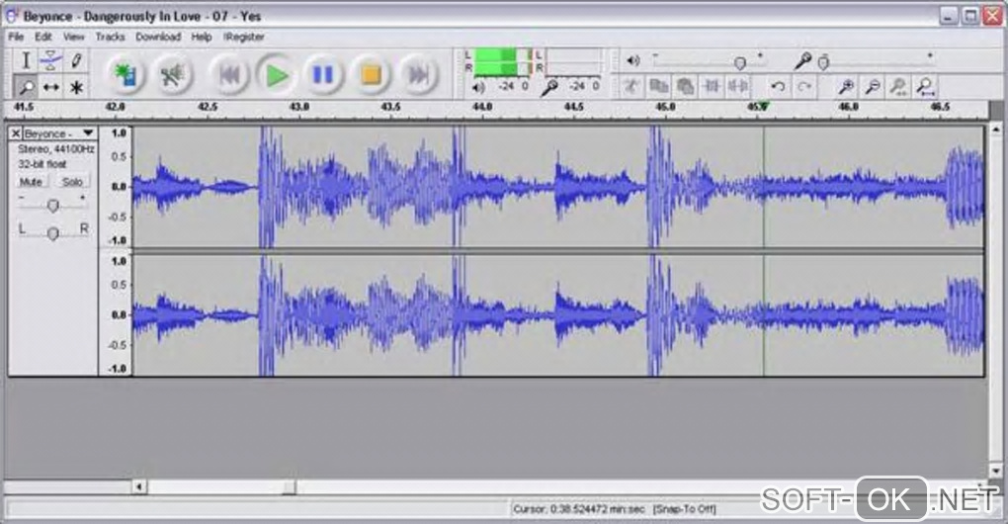Screen dimensions: 1008x524
Task: Skip to start of track
Action: 229,75
